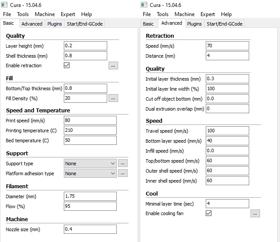Open Help menu in right Cura window

tap(227, 14)
